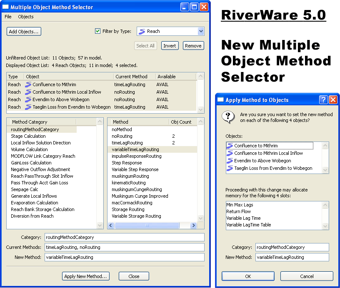Select kinematicRouting method
Viewport: 340px width, 288px height.
click(129, 183)
